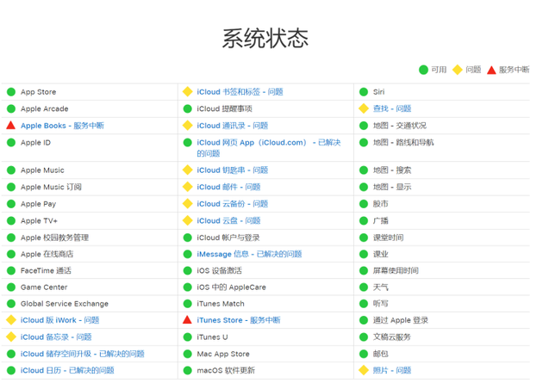Click yellow diamond icon beside iCloud 云盘

[187, 220]
